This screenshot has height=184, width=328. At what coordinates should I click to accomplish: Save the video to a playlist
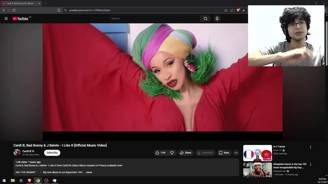point(224,153)
